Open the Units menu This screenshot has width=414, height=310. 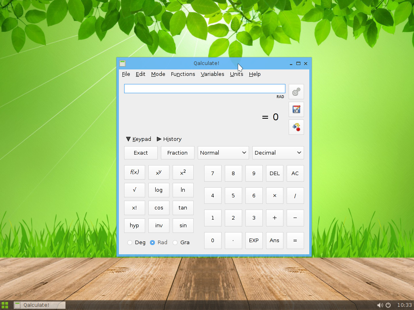coord(236,74)
